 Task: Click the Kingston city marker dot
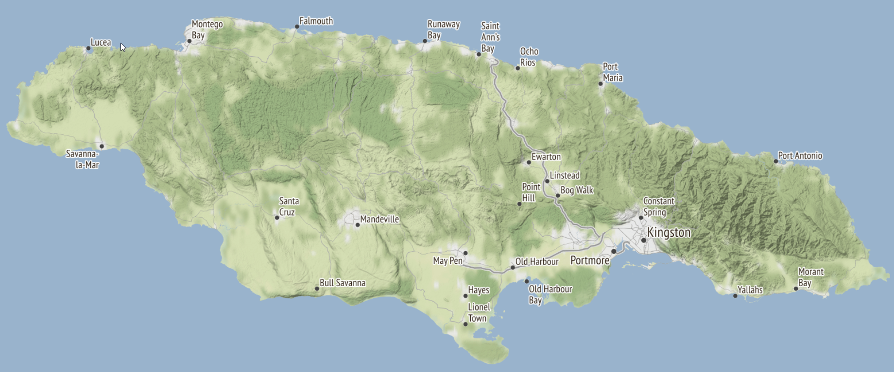(x=643, y=240)
